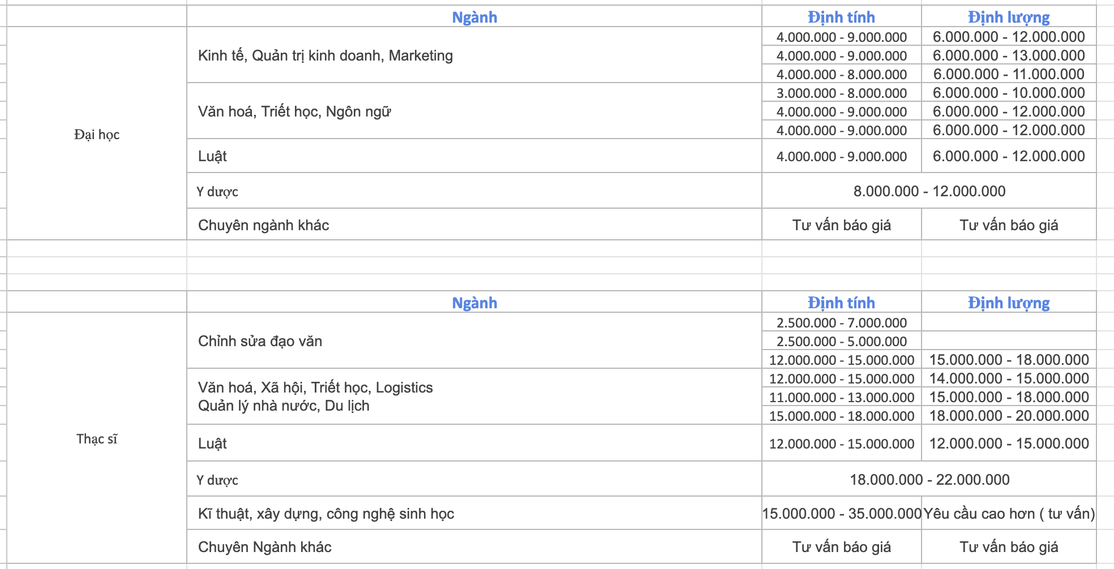1114x569 pixels.
Task: Click the Yêu cầu cao hơn (tư vấn) cell
Action: coord(1009,514)
